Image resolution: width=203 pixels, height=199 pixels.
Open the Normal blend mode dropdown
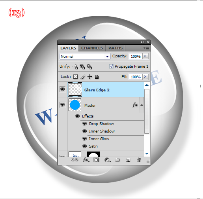click(x=85, y=57)
